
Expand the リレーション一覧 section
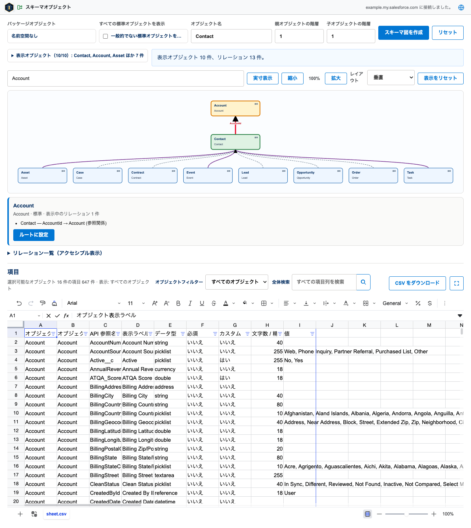54,253
